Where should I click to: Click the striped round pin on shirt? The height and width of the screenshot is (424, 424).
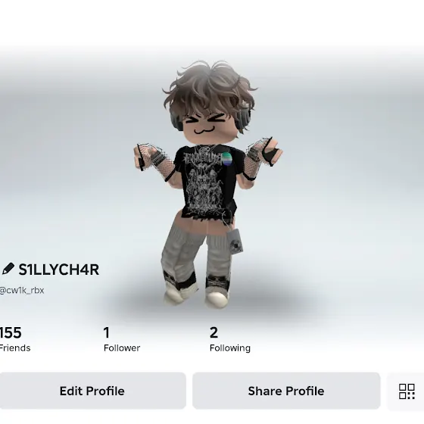(x=226, y=158)
